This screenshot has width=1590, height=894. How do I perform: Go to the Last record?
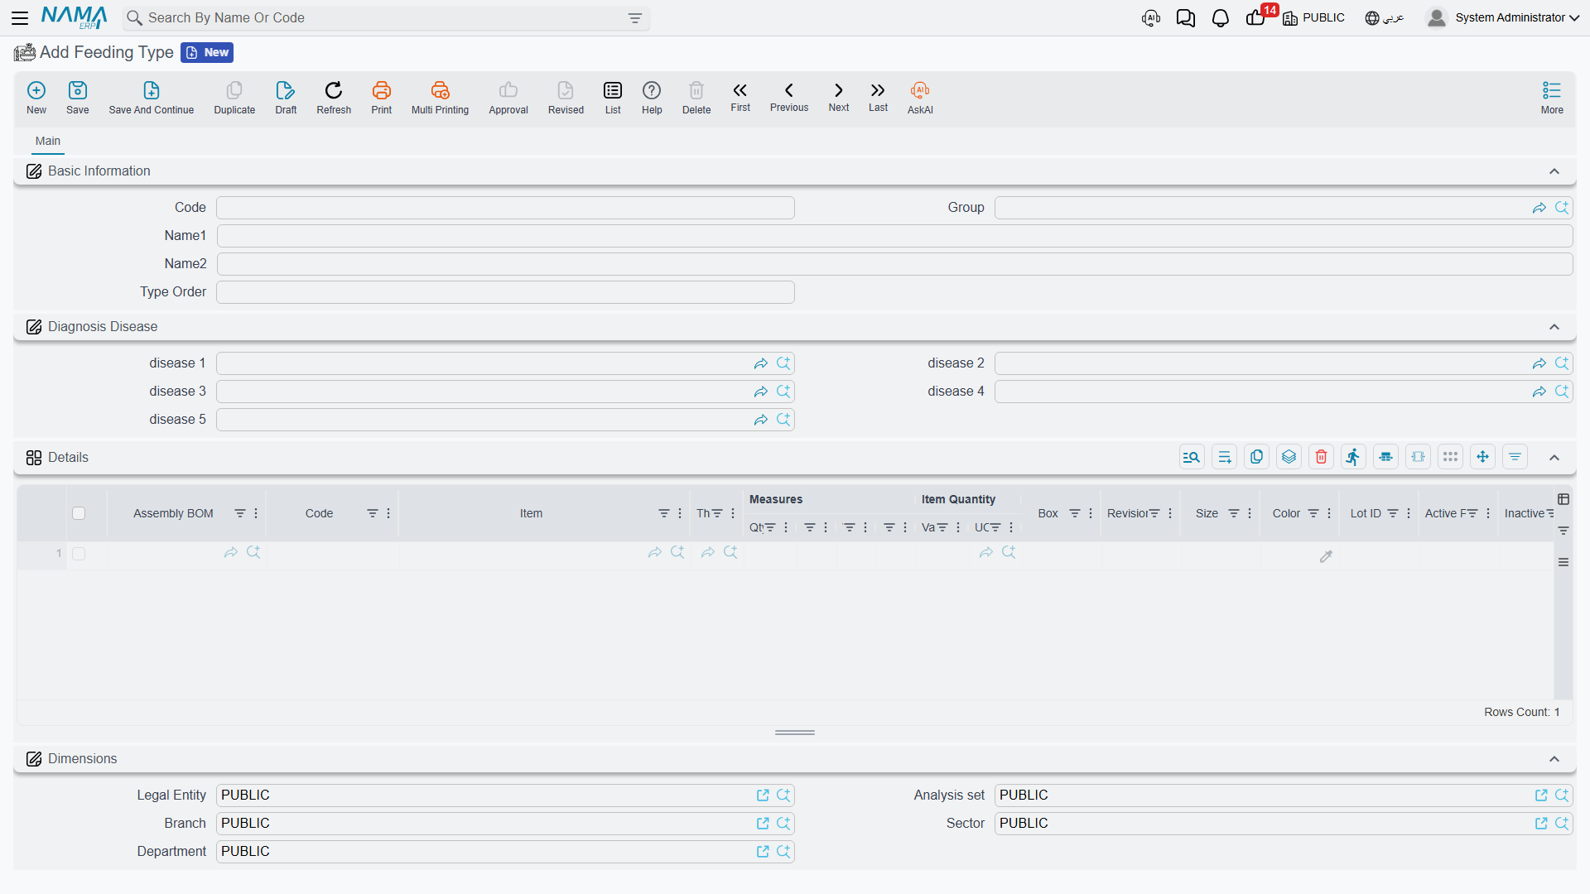pyautogui.click(x=878, y=97)
